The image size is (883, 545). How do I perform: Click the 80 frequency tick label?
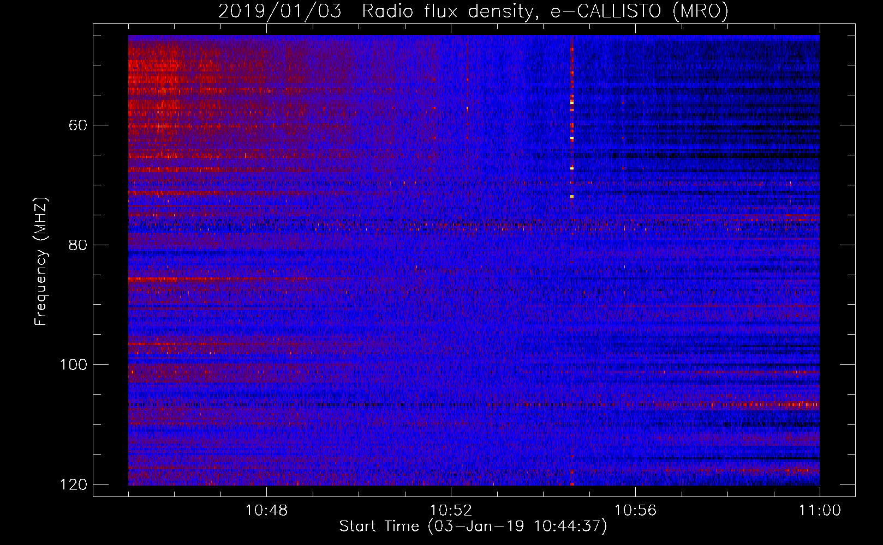(78, 245)
